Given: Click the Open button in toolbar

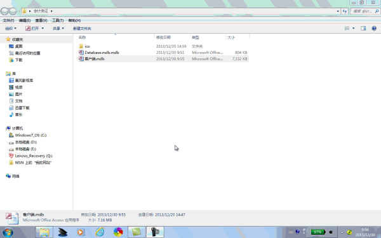Looking at the screenshot, I should (35, 29).
